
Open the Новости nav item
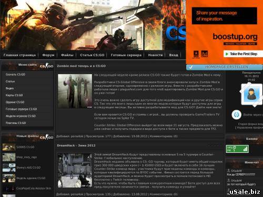pyautogui.click(x=155, y=55)
